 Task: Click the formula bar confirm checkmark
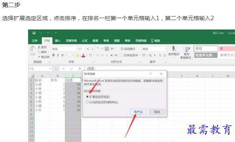click(72, 69)
